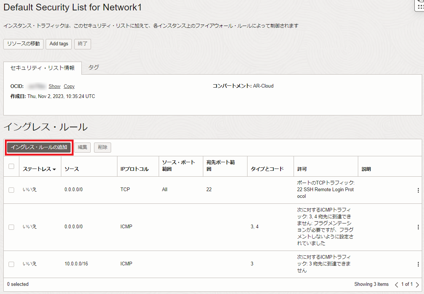Click the 終了 button

82,44
